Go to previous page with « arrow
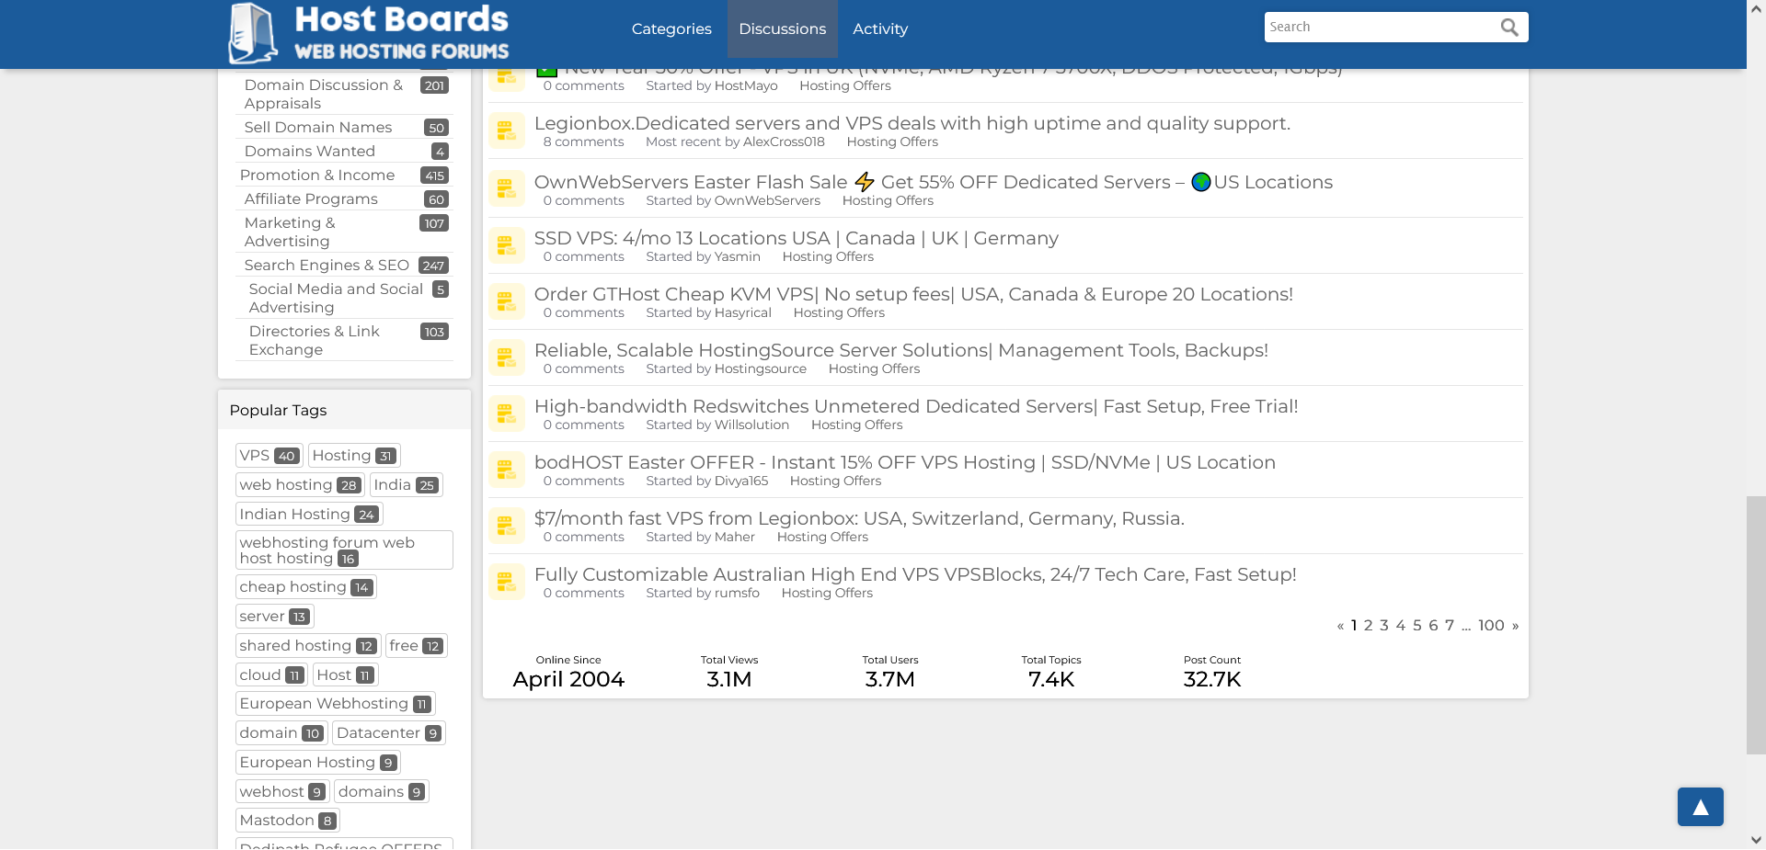1766x850 pixels. click(1340, 626)
